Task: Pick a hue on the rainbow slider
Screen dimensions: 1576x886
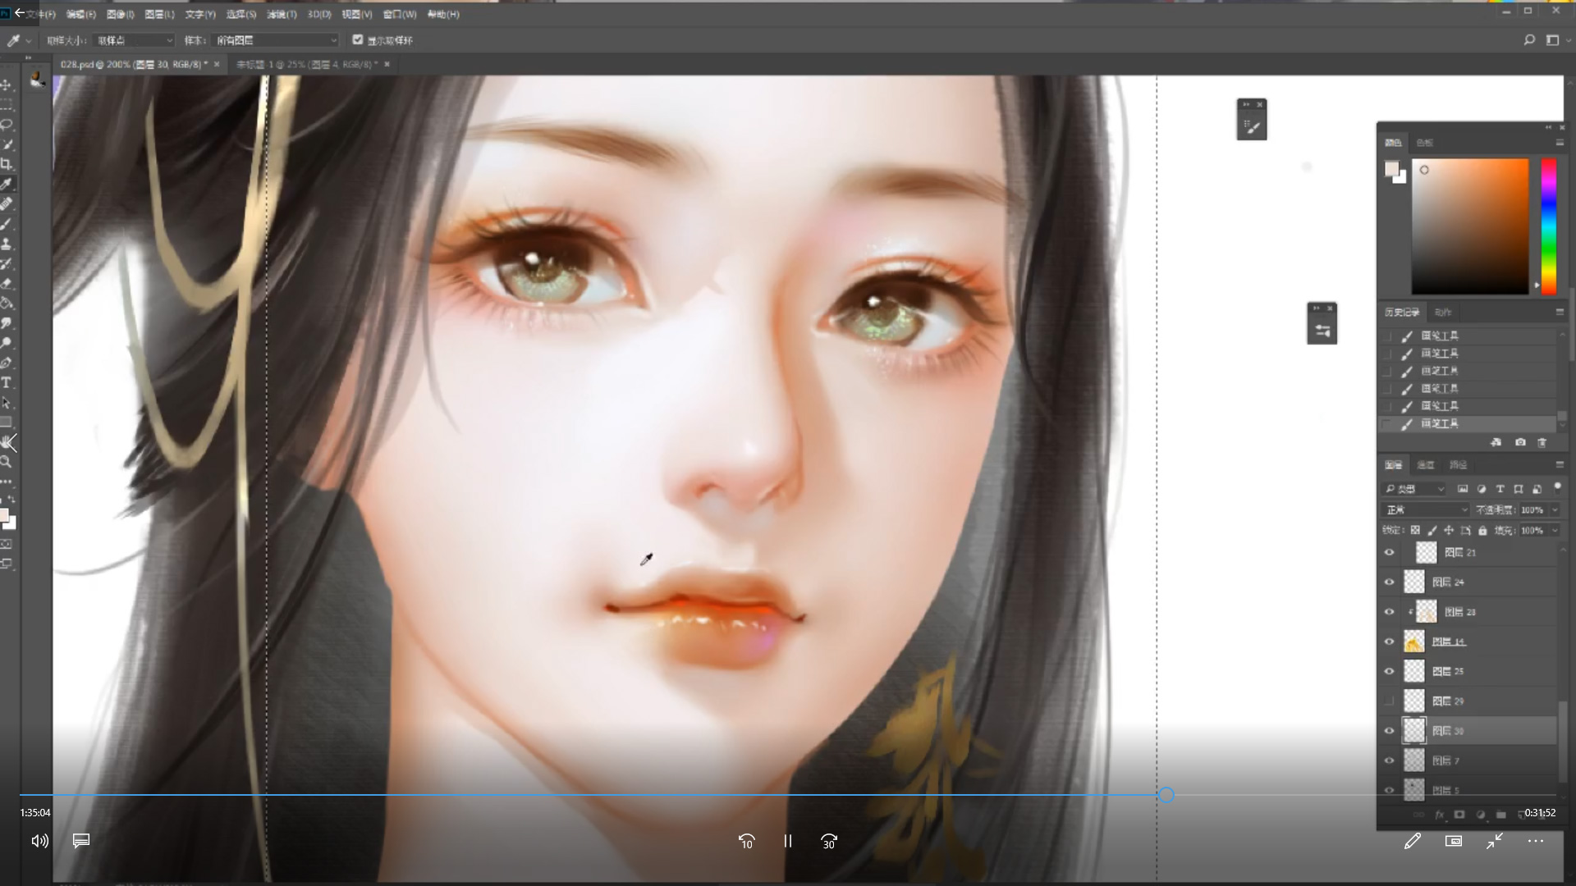Action: pos(1548,226)
